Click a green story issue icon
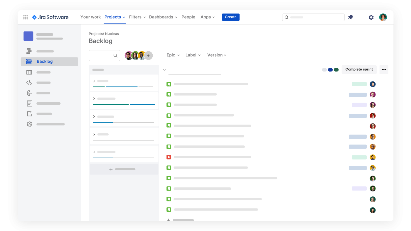Screen dimensions: 411x231 tap(169, 84)
